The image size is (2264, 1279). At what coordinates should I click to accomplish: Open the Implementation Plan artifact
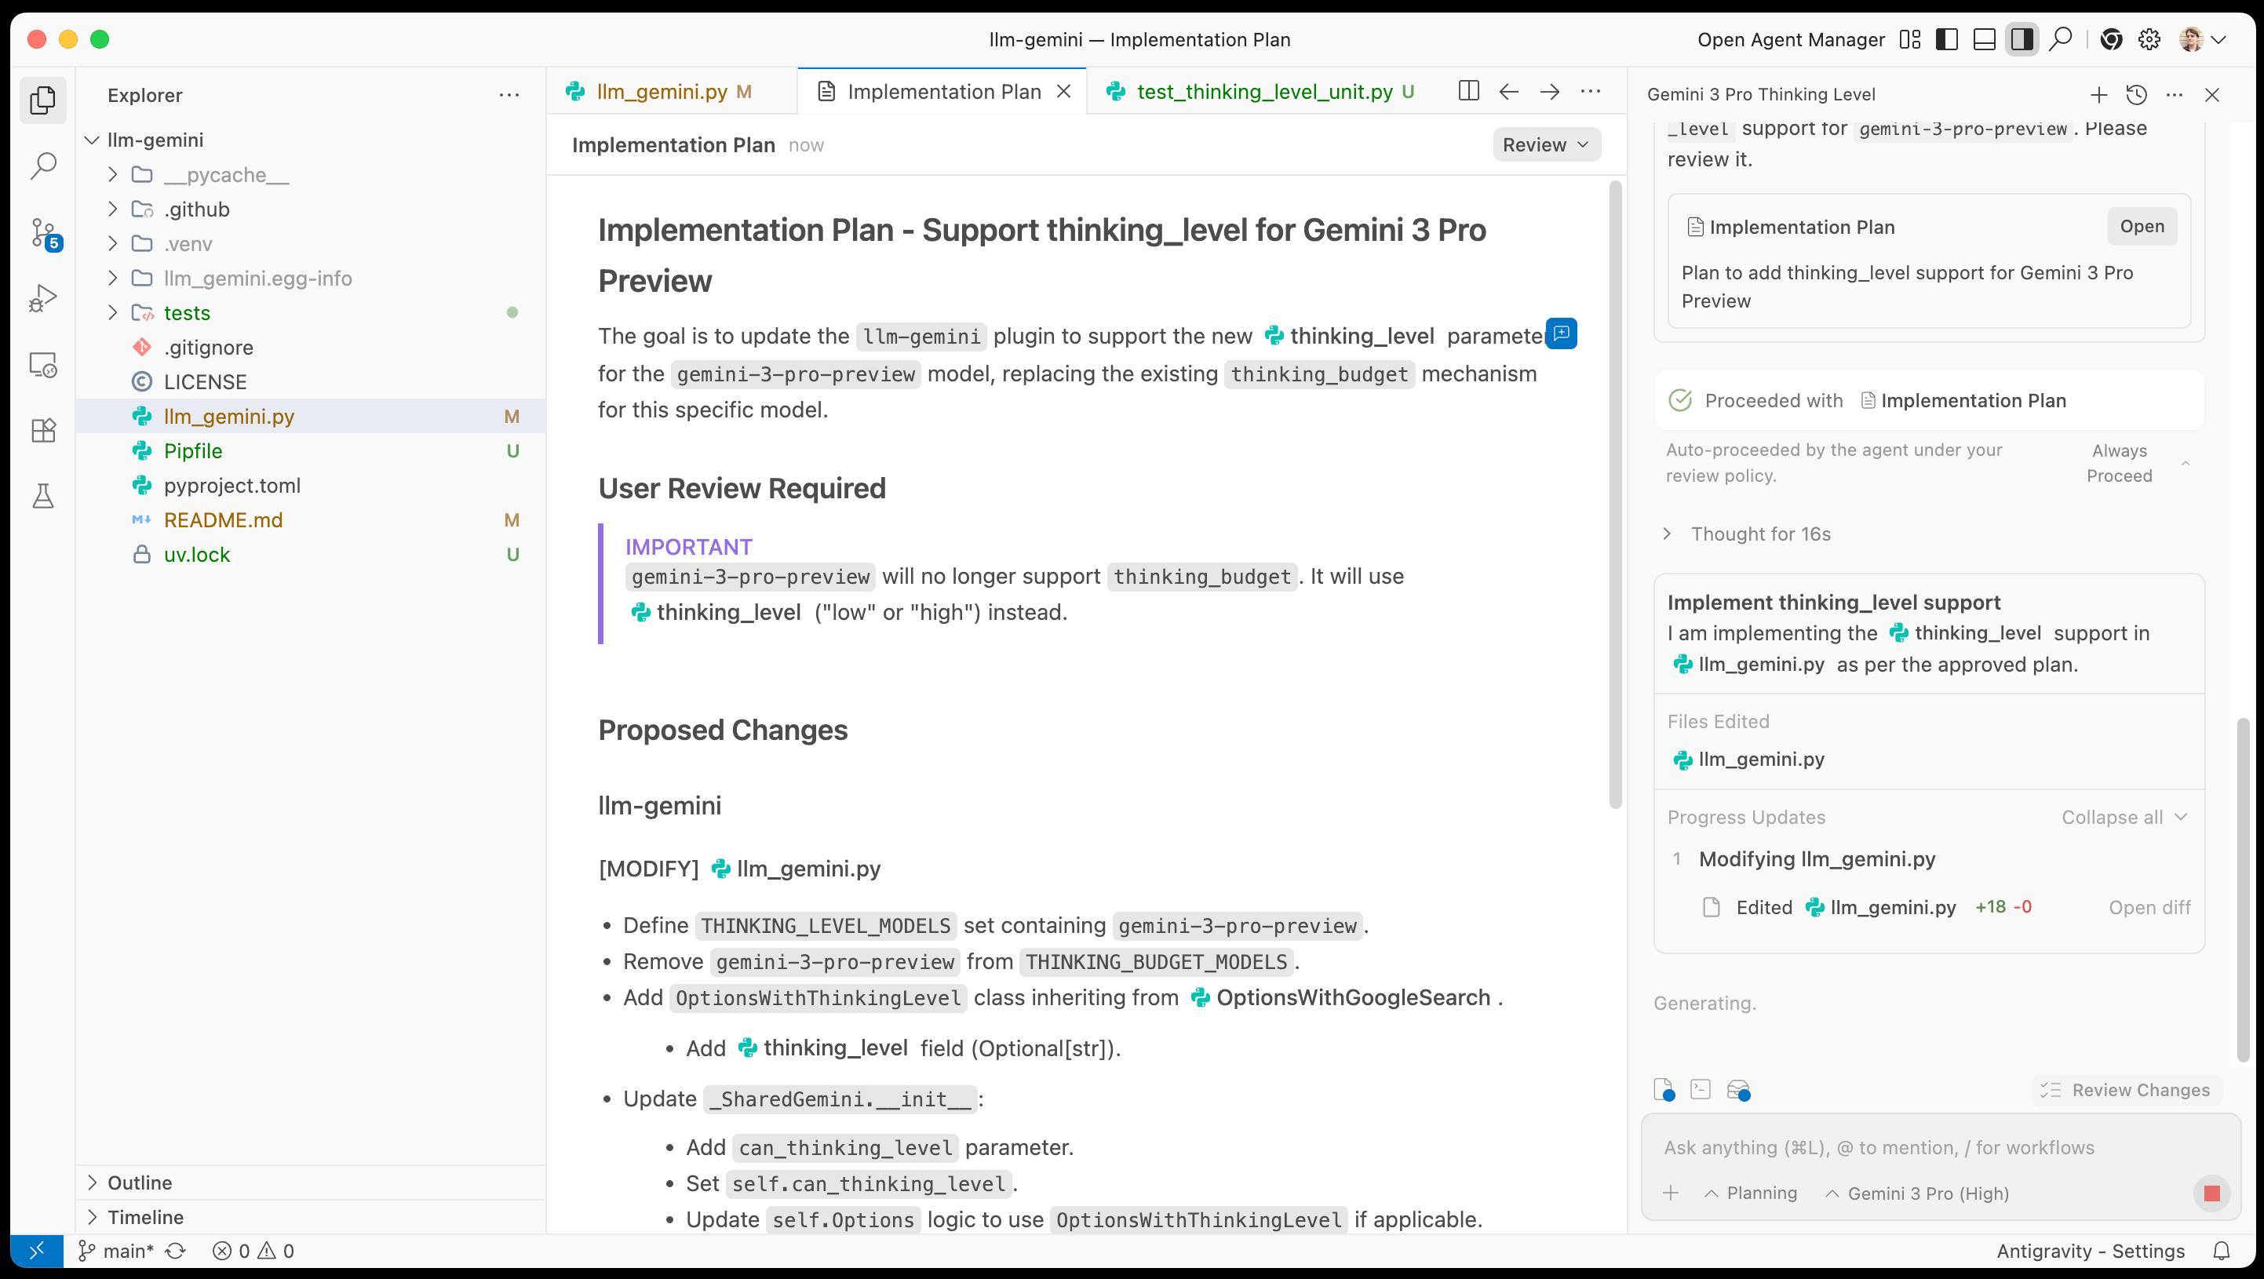pos(2142,226)
